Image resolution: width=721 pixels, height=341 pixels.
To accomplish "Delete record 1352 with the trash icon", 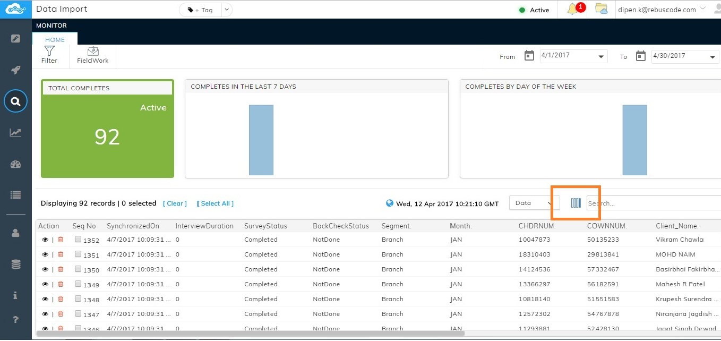I will pos(61,240).
